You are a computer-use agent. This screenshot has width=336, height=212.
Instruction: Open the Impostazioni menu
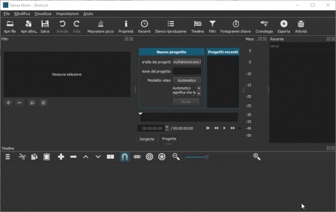click(68, 14)
